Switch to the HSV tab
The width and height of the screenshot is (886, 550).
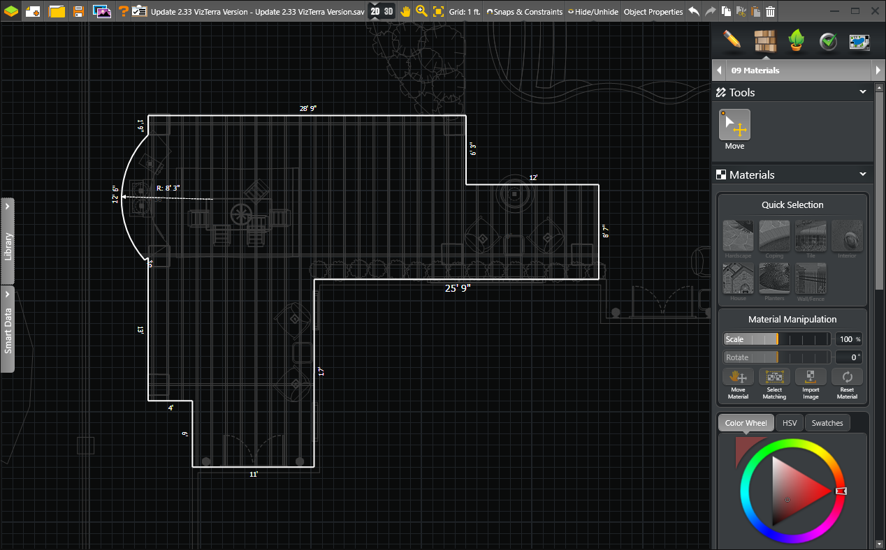tap(790, 422)
